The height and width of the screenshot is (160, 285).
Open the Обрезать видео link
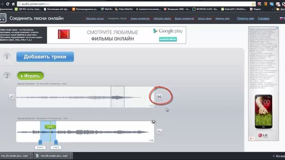[x=162, y=19]
